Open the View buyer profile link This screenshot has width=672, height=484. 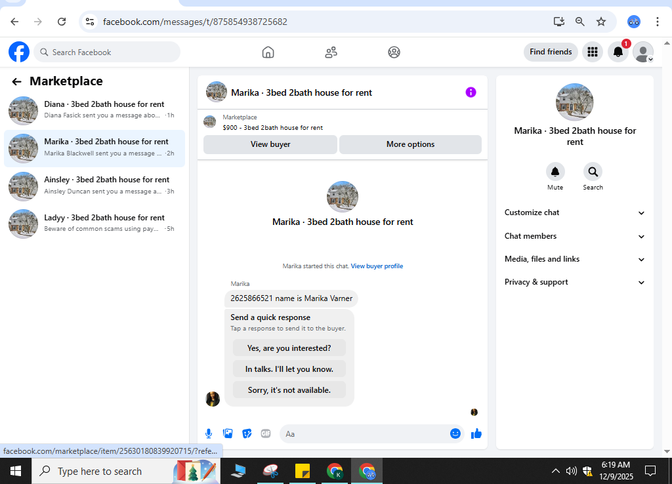377,266
